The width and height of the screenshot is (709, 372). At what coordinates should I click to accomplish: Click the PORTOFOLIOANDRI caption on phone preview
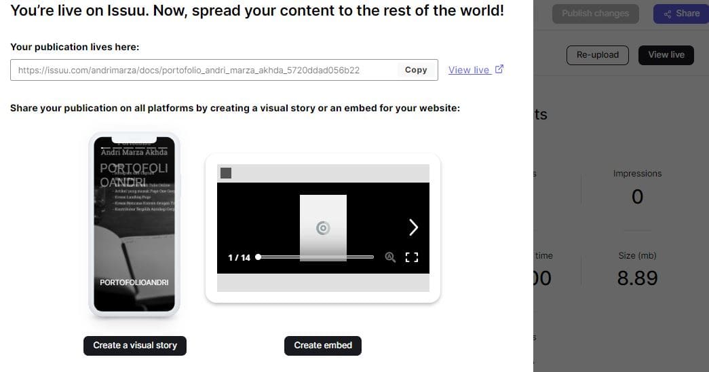134,282
